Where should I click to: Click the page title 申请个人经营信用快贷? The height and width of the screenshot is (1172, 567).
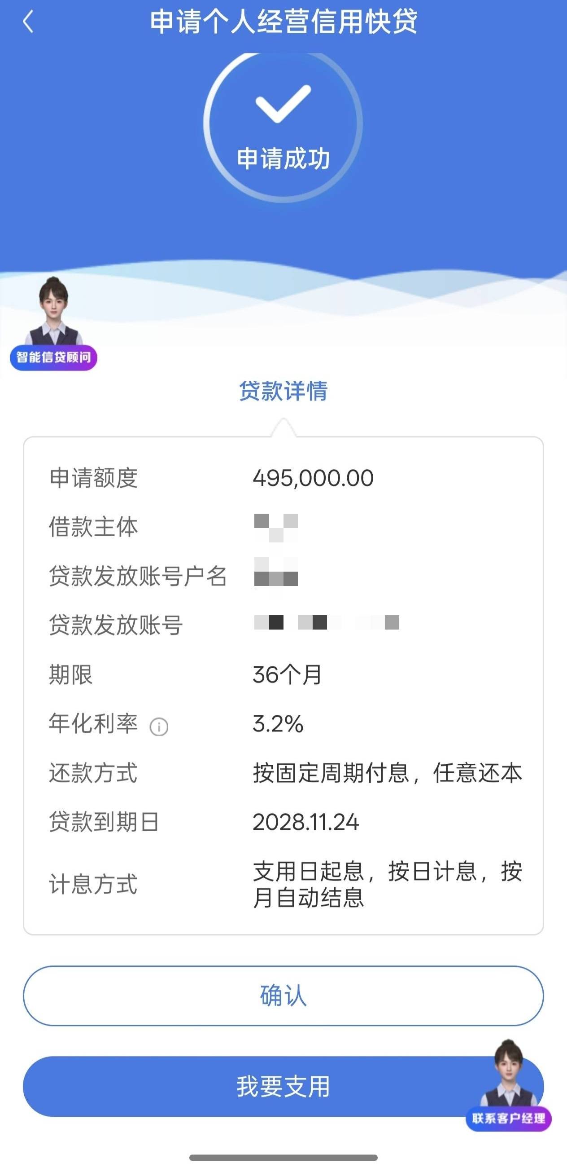[x=283, y=22]
